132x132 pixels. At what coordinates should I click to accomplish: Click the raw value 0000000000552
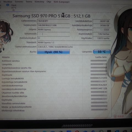coord(99,95)
